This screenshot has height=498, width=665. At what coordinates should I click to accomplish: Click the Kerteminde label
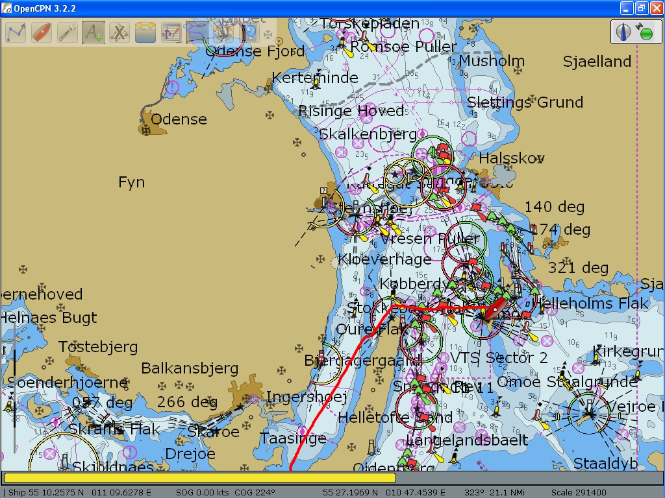[315, 78]
